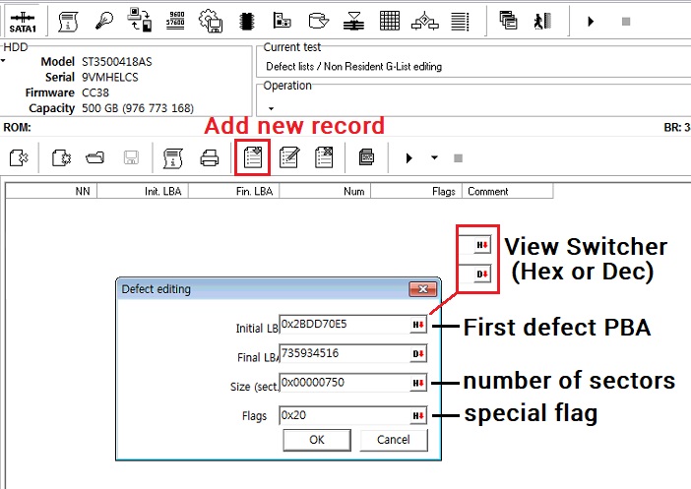This screenshot has width=691, height=489.
Task: Click the chip icon in top toolbar
Action: 247,21
